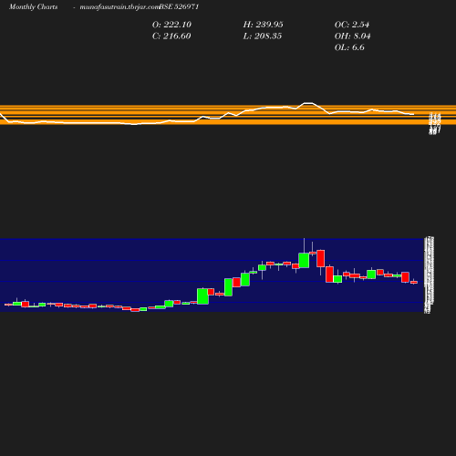This screenshot has width=456, height=456.
Task: Click the low price 'L: 208.35'
Action: pos(263,36)
